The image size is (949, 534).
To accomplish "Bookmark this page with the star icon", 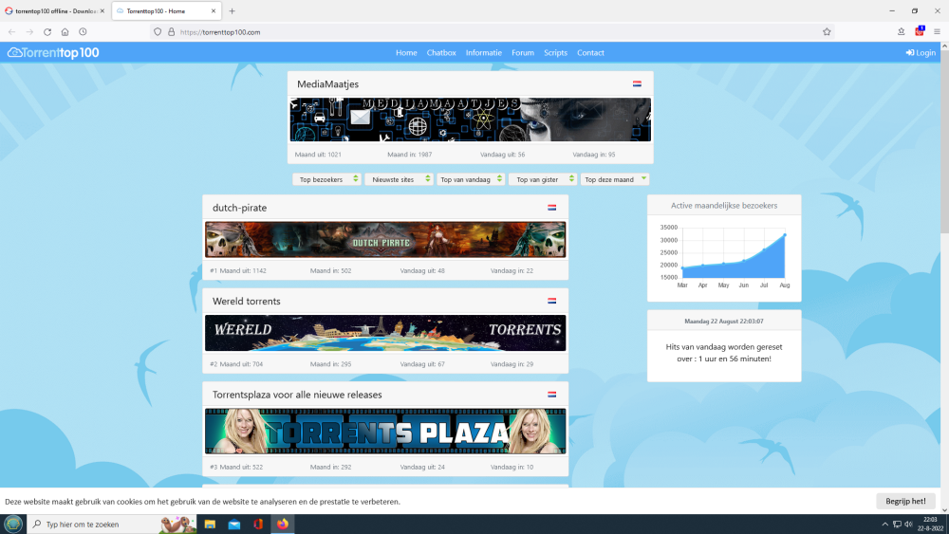I will pos(827,31).
